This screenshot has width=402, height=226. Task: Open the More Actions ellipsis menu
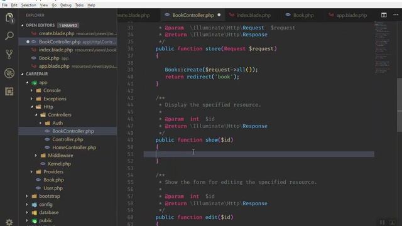pos(396,15)
